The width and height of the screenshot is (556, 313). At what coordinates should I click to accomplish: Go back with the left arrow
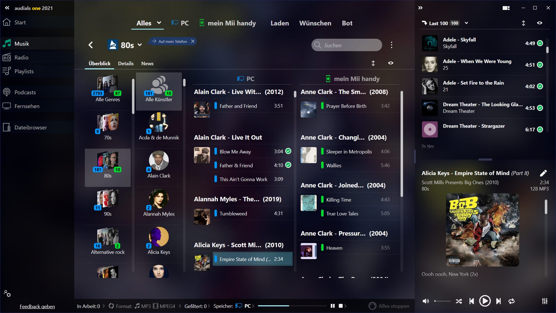coord(91,45)
